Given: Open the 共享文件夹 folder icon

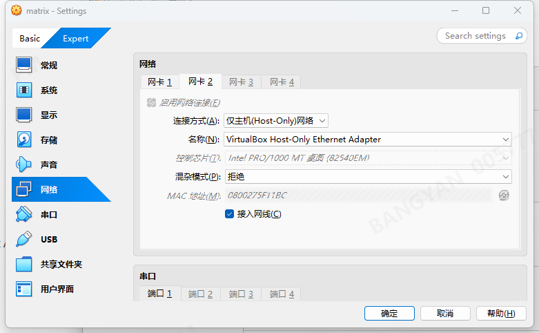Looking at the screenshot, I should (23, 264).
